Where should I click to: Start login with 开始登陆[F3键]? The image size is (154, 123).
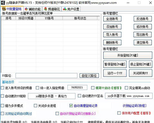[128, 55]
